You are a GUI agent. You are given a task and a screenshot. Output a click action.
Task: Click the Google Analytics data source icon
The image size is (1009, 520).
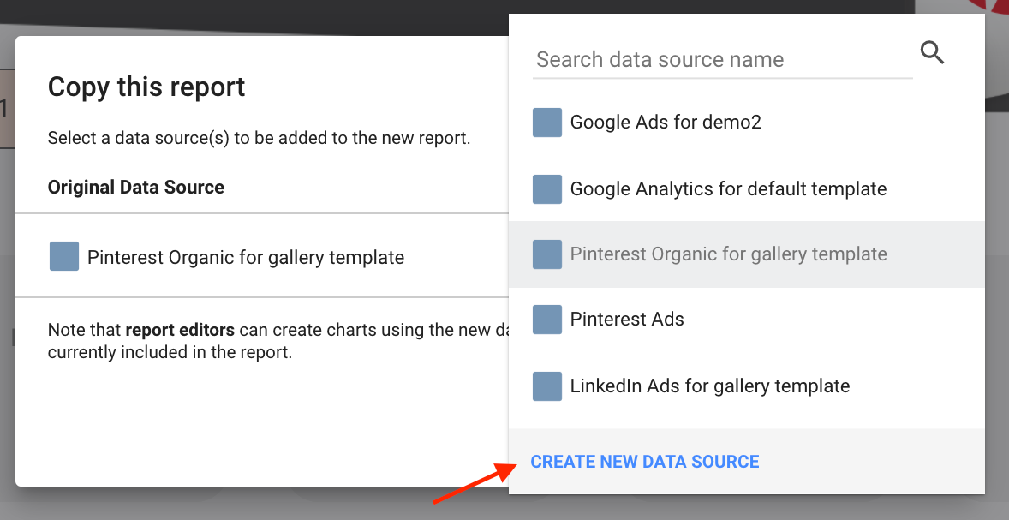click(547, 188)
